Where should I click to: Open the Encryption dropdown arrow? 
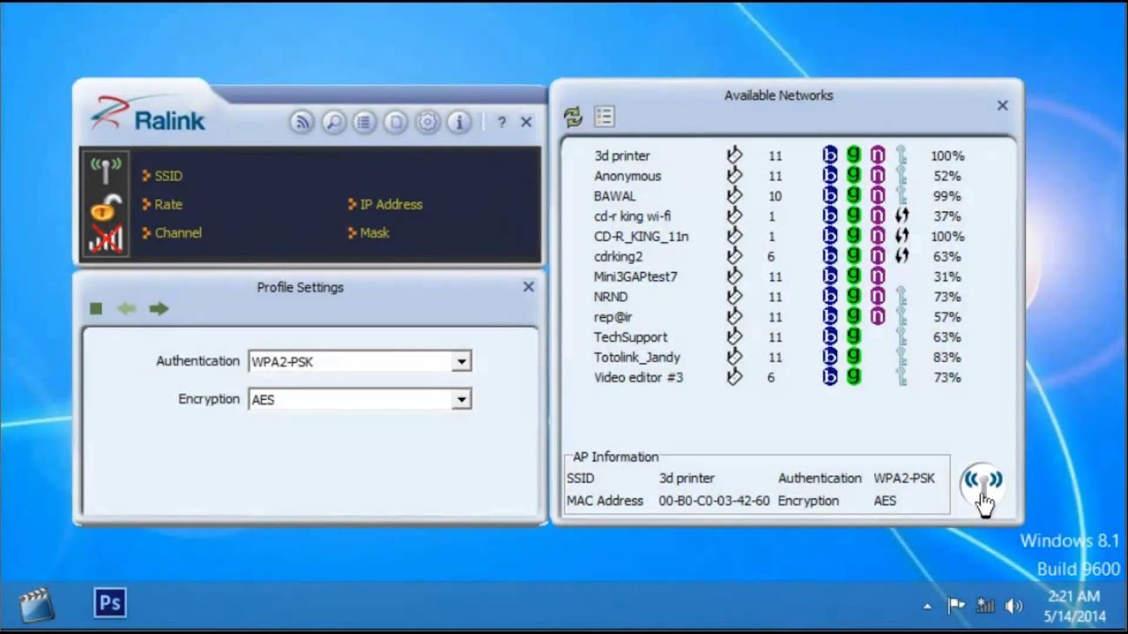461,400
